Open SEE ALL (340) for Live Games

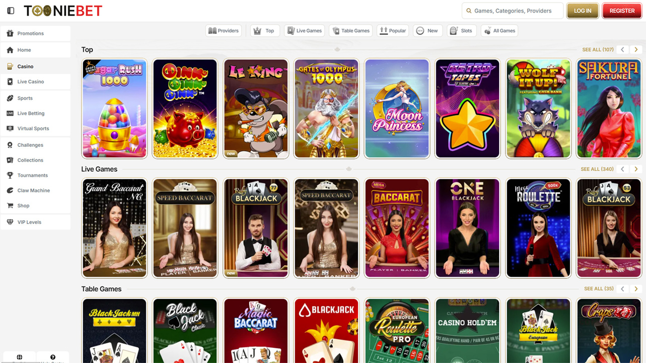coord(597,169)
